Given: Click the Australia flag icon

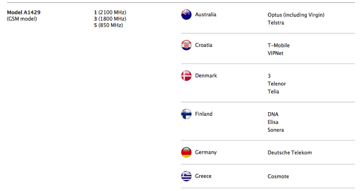Looking at the screenshot, I should click(186, 15).
